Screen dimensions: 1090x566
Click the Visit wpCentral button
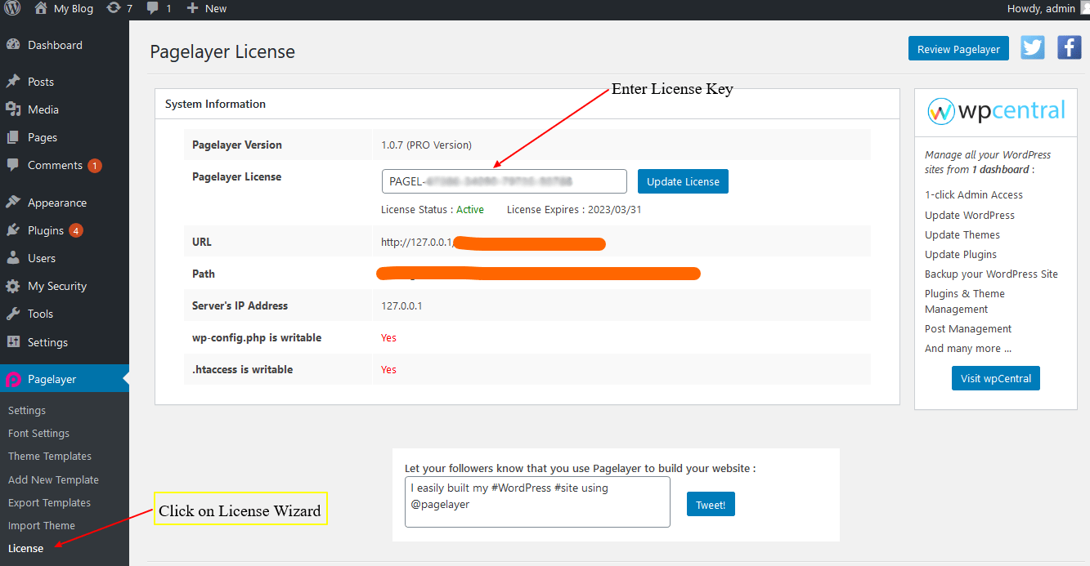tap(995, 378)
